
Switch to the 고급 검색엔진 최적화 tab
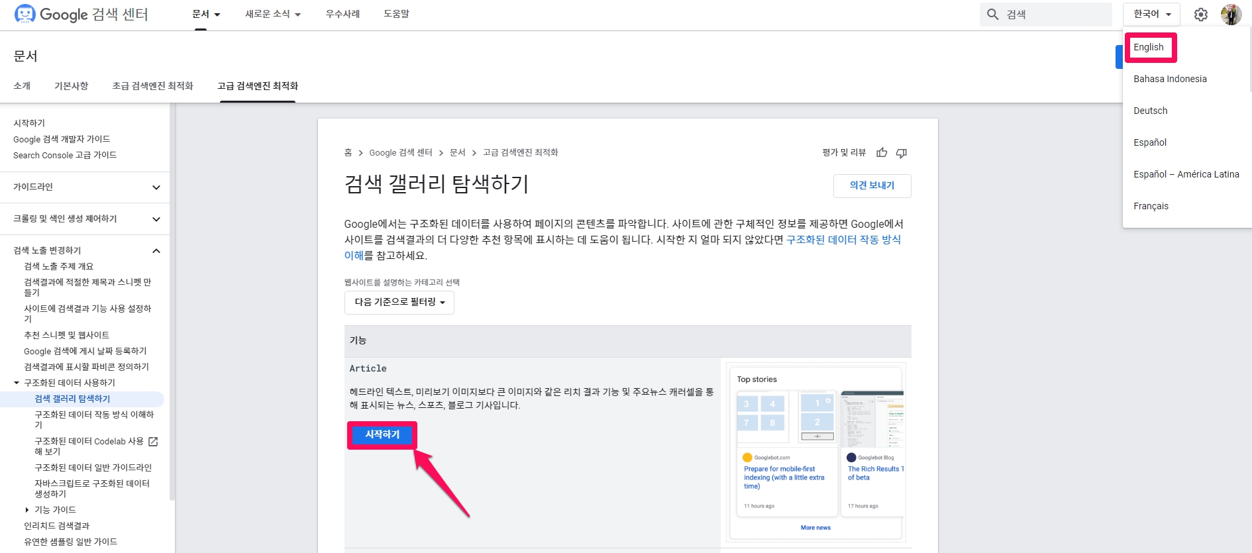(x=258, y=86)
